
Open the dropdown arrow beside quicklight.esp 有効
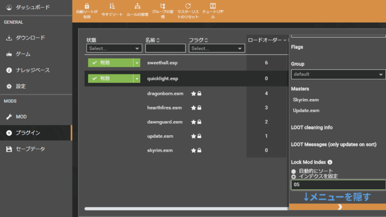[x=136, y=79]
